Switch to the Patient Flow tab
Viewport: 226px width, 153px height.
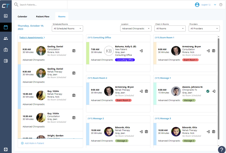[43, 17]
